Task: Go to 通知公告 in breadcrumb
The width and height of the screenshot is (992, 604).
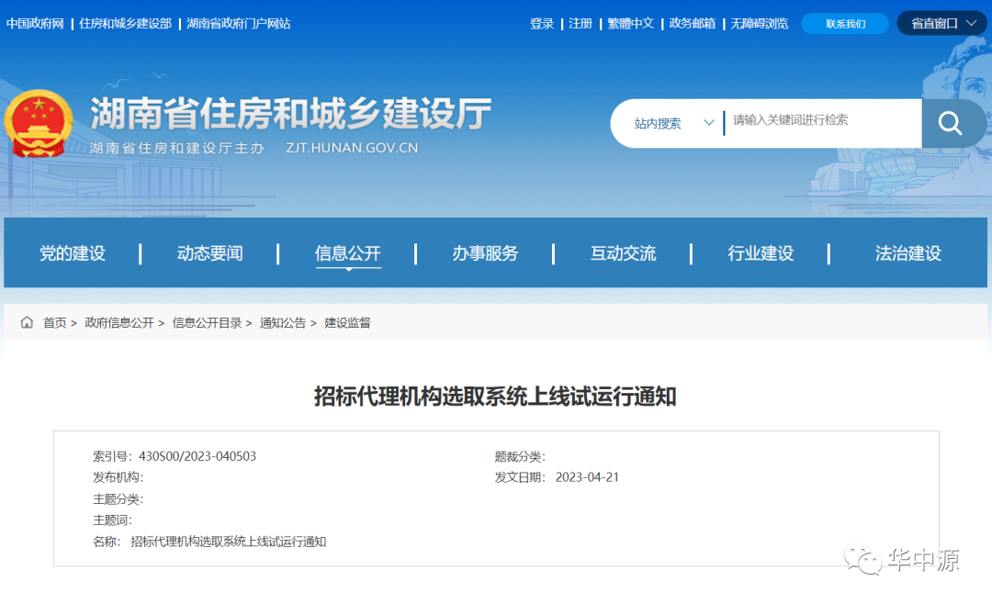Action: pyautogui.click(x=283, y=323)
